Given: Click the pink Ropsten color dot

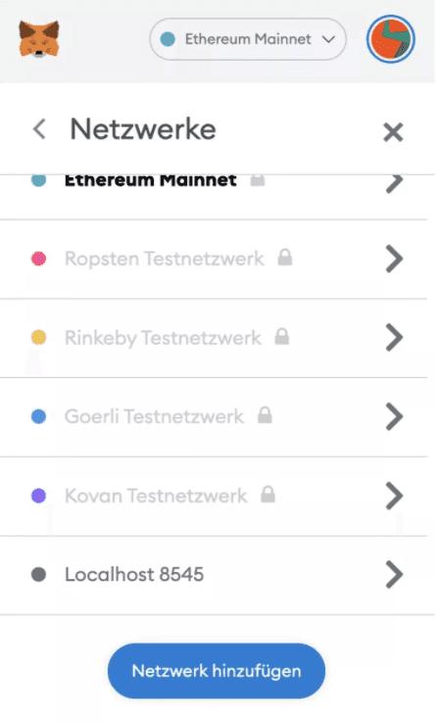Looking at the screenshot, I should point(39,259).
